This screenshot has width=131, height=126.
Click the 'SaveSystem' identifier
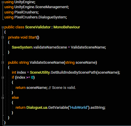click(x=22, y=47)
